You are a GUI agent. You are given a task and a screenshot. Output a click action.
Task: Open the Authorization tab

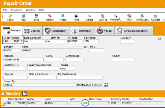(56, 31)
